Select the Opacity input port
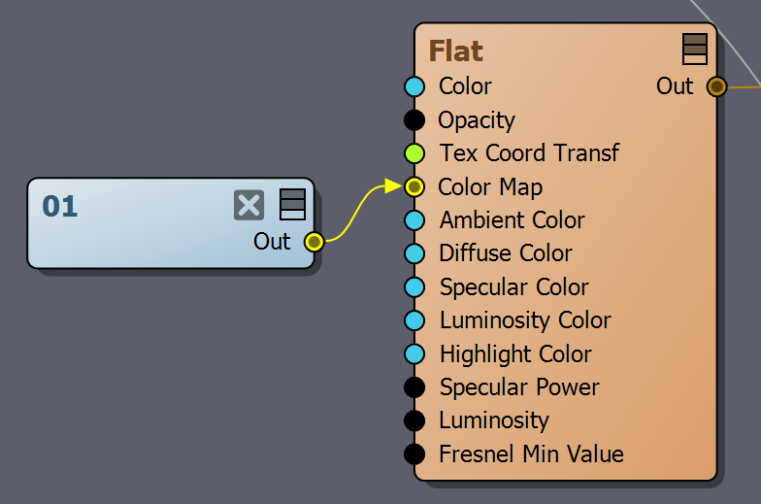Viewport: 761px width, 504px height. pos(414,120)
